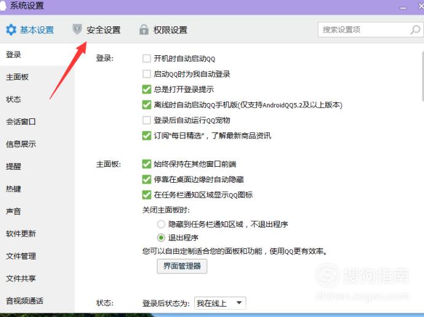Select 主面板 in the sidebar
This screenshot has width=424, height=317.
point(37,77)
